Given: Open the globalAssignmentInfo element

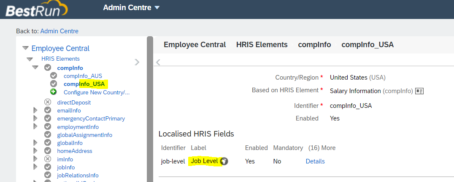Looking at the screenshot, I should pyautogui.click(x=84, y=135).
